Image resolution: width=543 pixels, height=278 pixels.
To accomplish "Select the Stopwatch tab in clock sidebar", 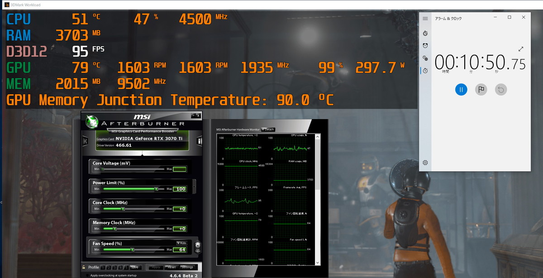I will point(425,71).
